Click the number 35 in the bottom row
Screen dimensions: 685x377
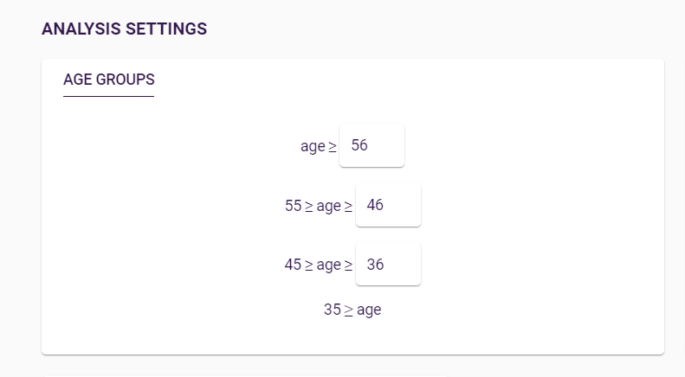tap(333, 310)
